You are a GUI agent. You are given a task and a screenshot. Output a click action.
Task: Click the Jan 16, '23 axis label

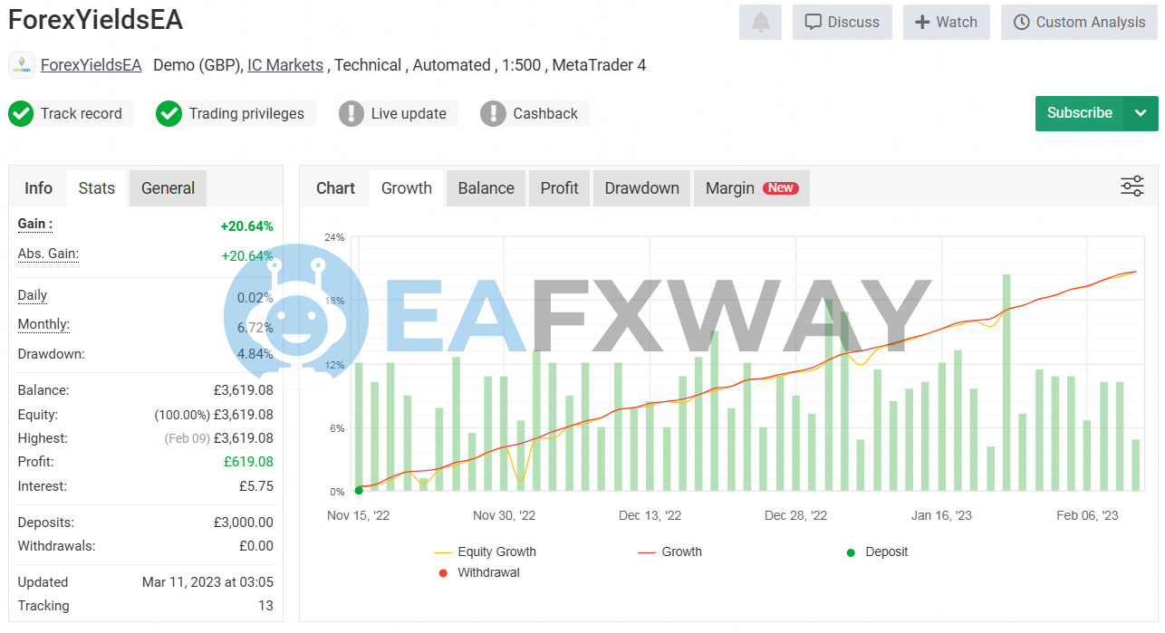tap(941, 515)
